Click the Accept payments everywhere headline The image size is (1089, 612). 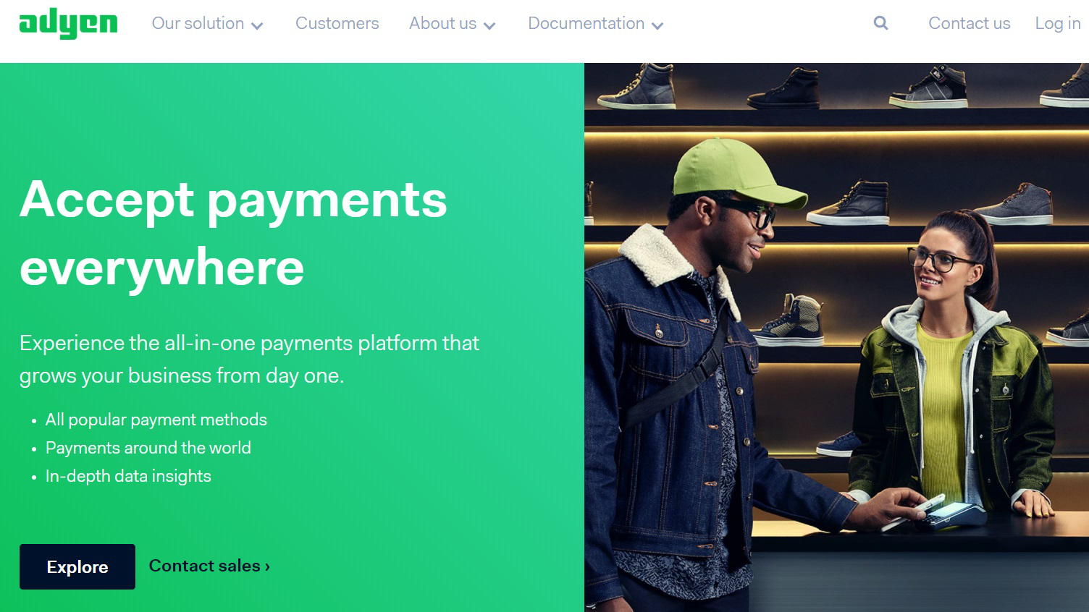click(x=233, y=233)
